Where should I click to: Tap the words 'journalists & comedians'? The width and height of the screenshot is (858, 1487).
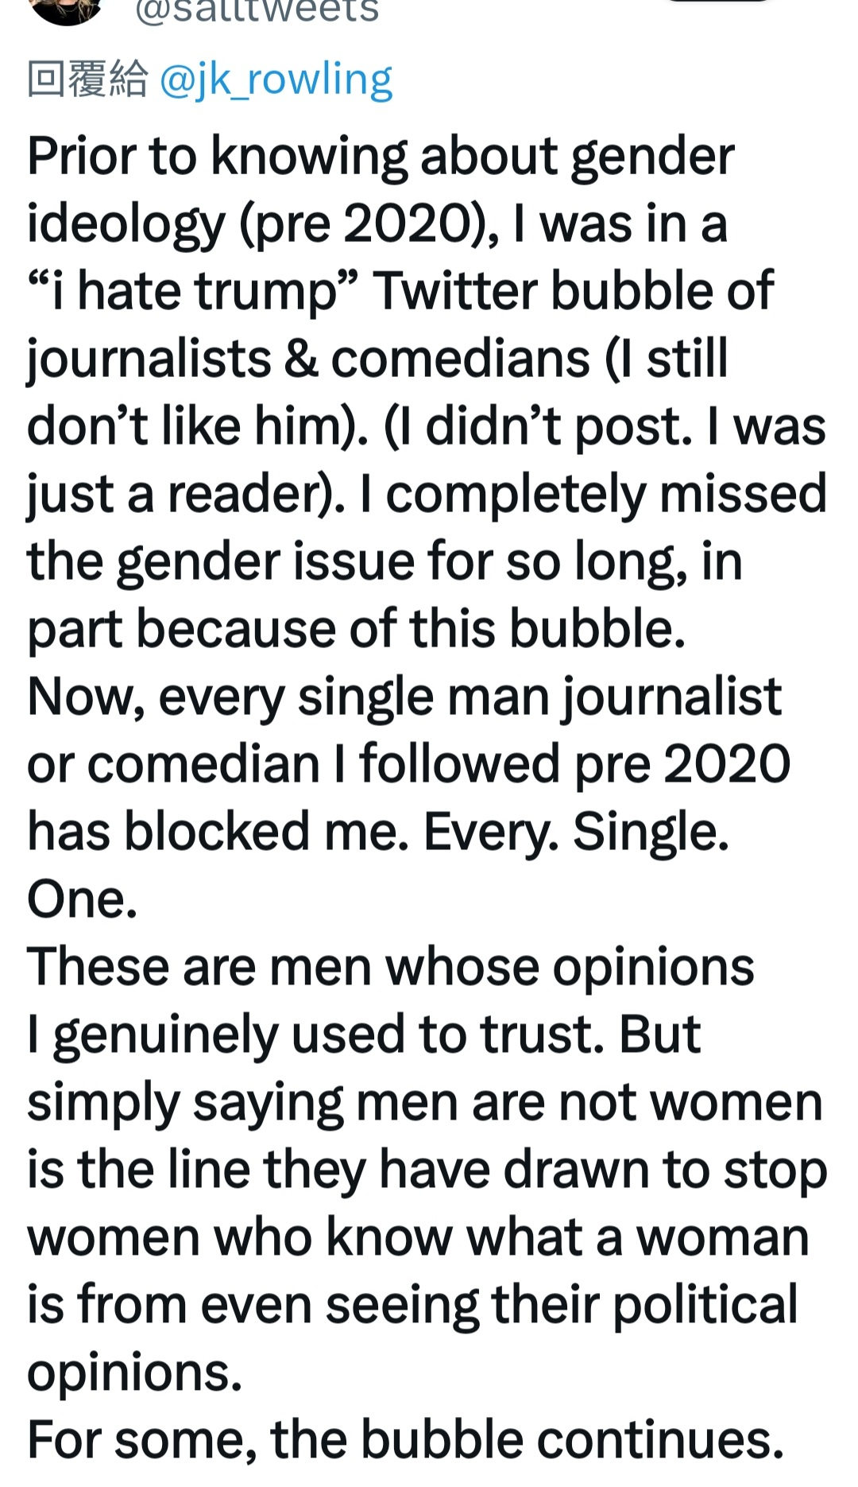pyautogui.click(x=308, y=359)
